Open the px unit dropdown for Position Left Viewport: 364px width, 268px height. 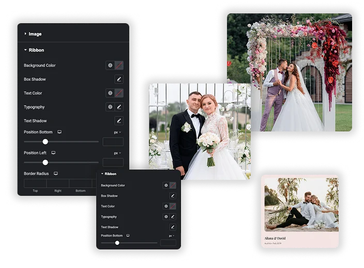pyautogui.click(x=117, y=153)
